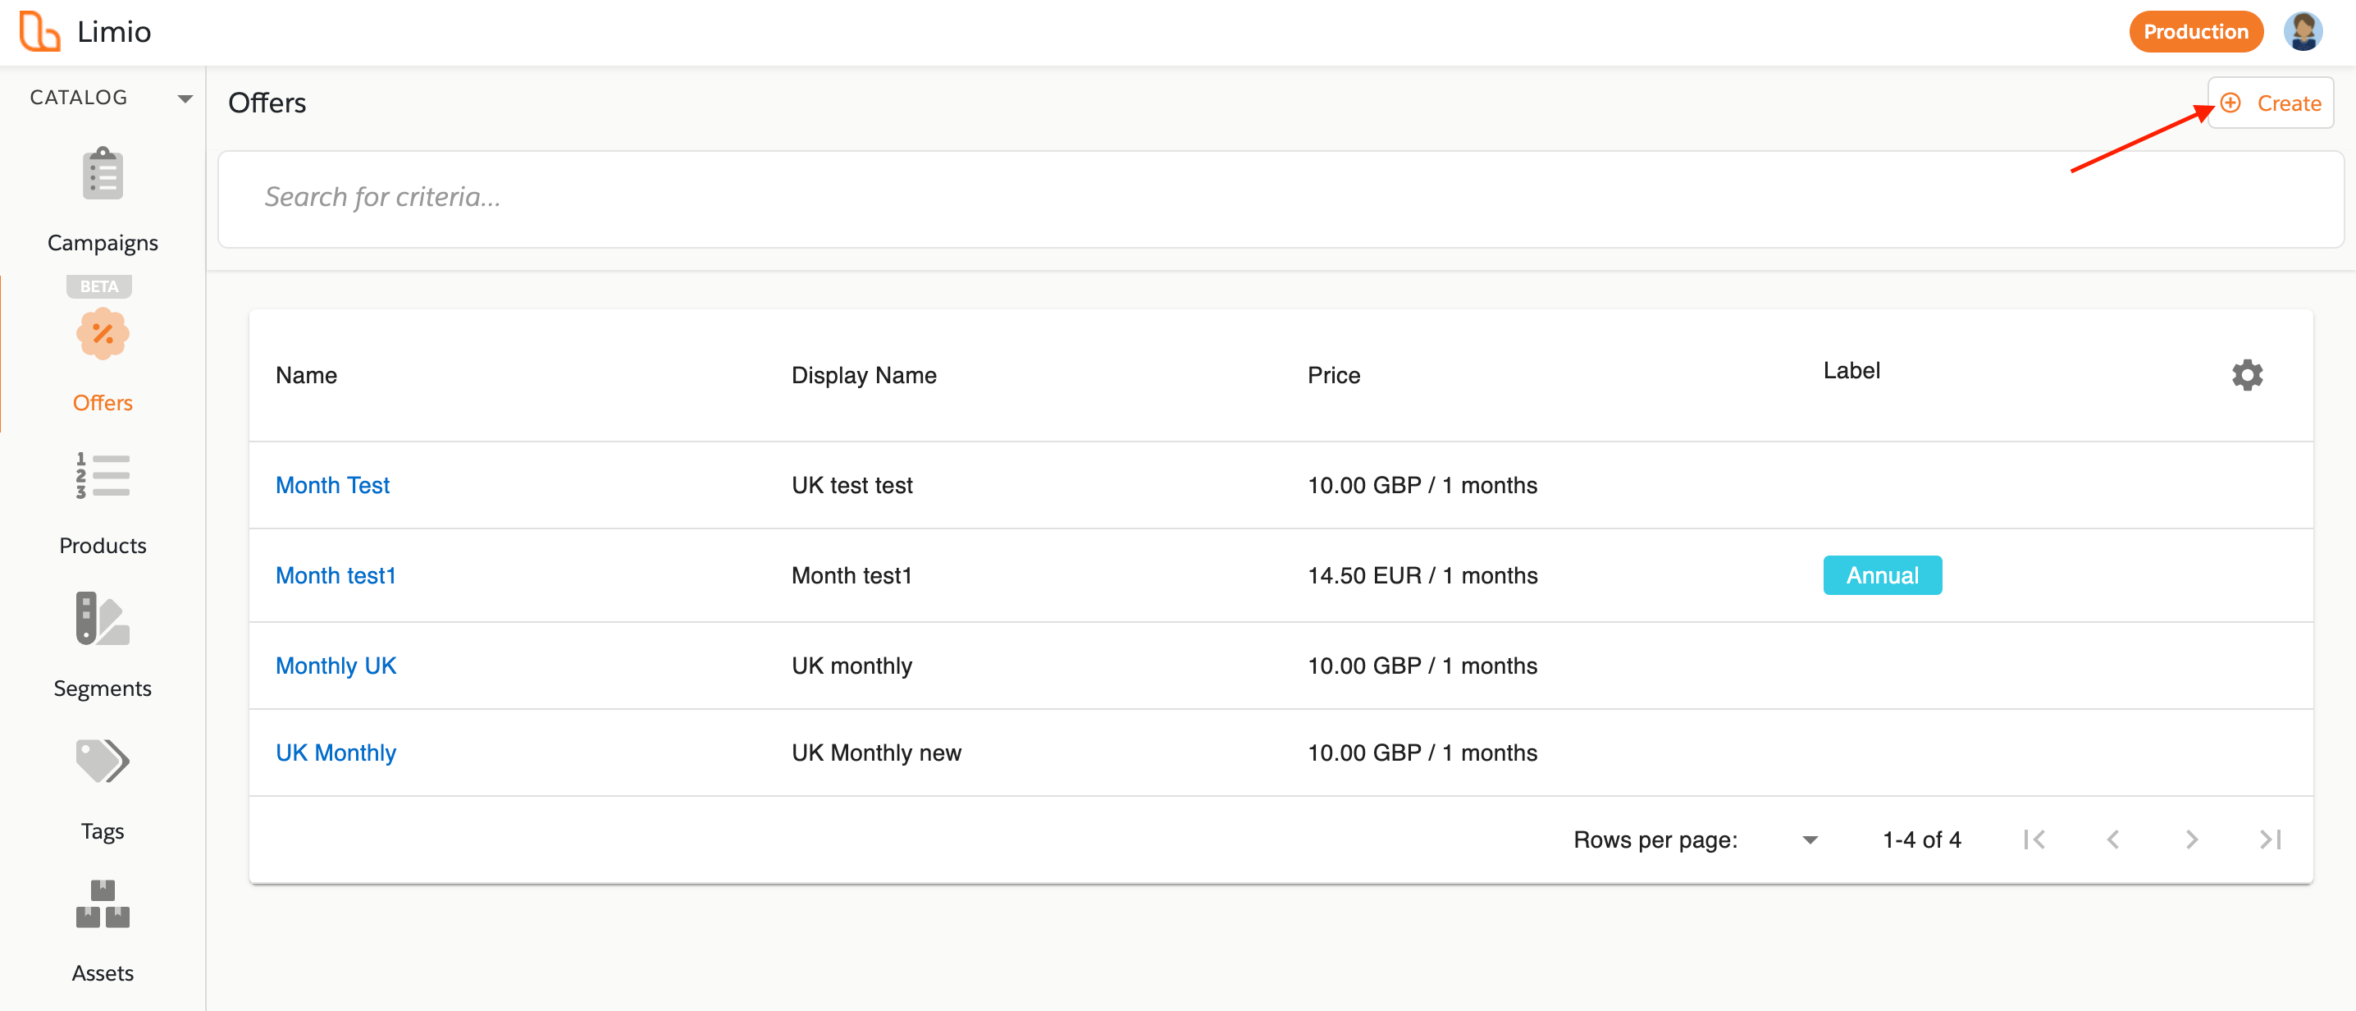
Task: Click the Label column header
Action: point(1851,371)
